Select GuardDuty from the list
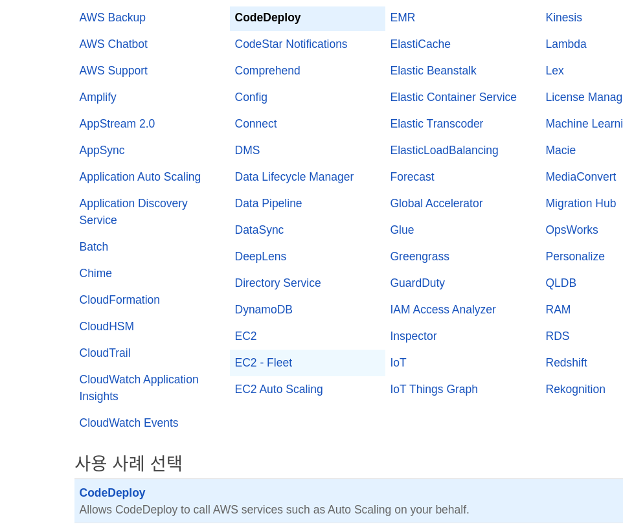The width and height of the screenshot is (623, 531). (418, 283)
